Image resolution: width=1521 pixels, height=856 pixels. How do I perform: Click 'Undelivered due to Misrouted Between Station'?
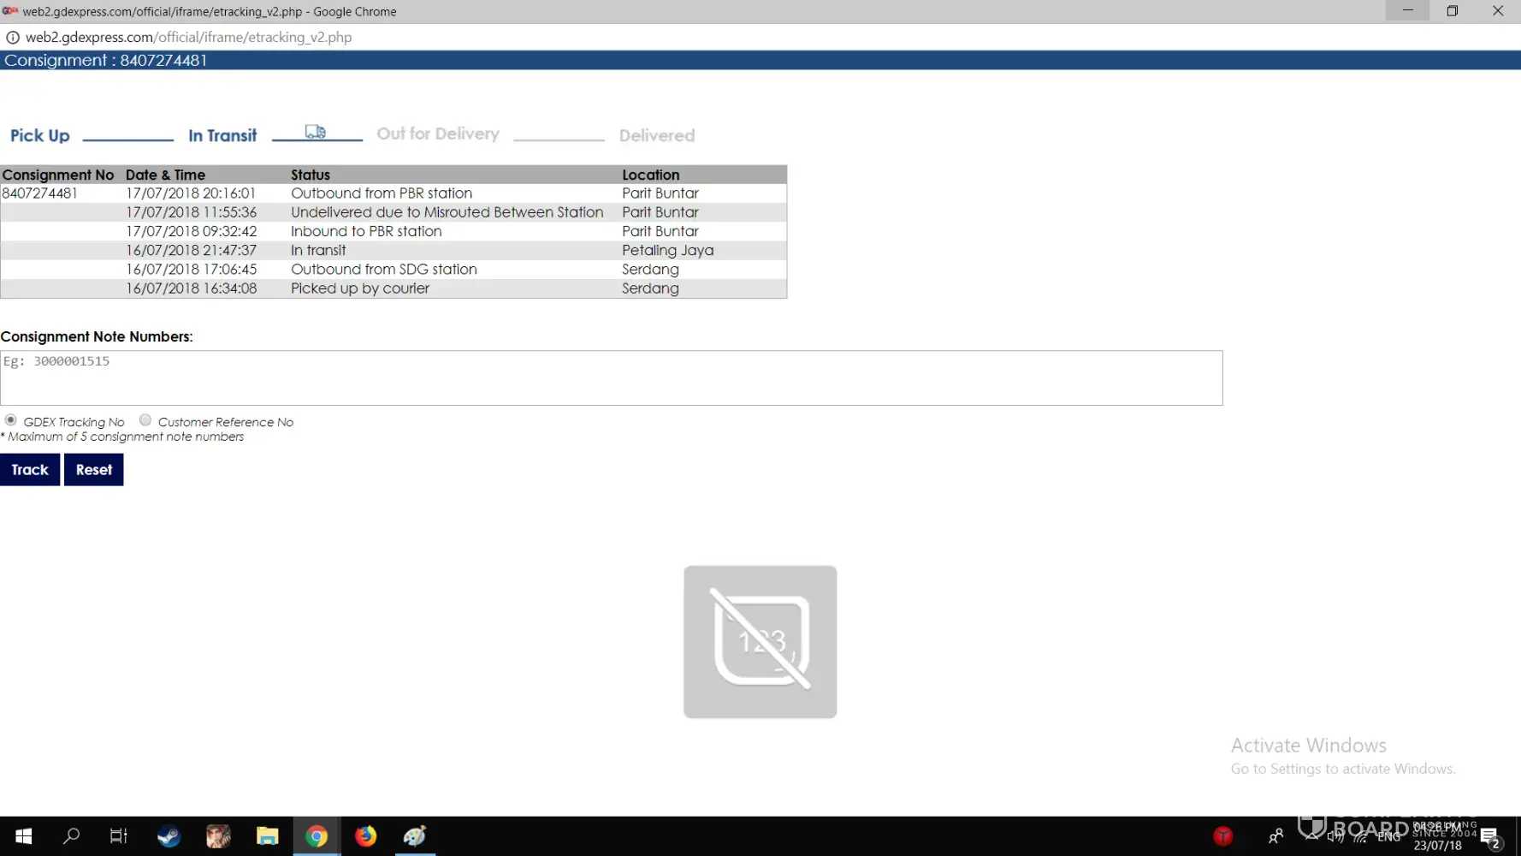tap(447, 212)
